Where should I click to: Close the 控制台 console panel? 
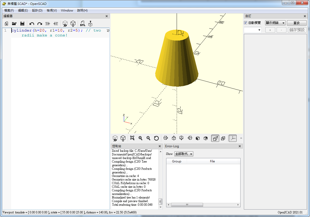pyautogui.click(x=160, y=146)
